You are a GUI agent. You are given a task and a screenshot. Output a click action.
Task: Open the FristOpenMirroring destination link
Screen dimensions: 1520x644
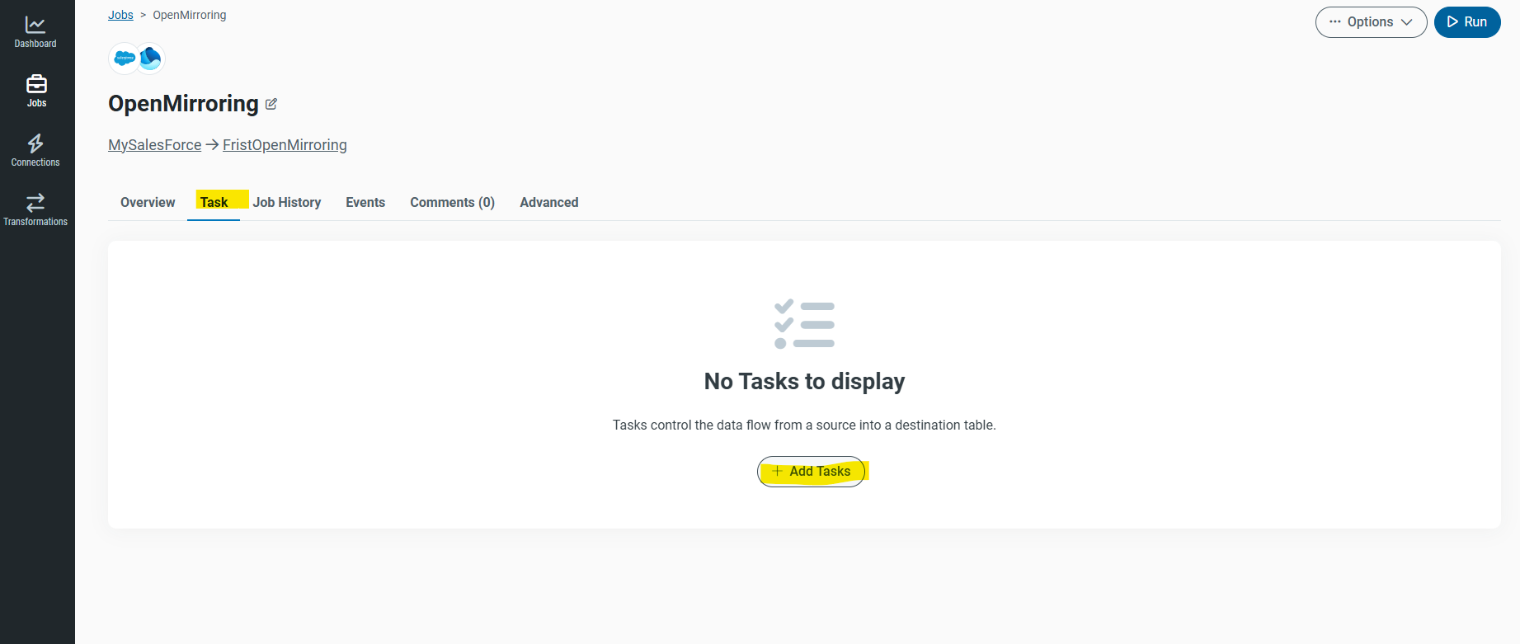(285, 145)
